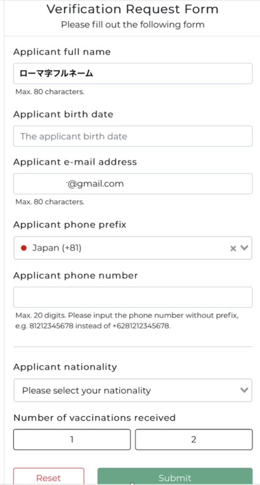This screenshot has width=260, height=485.
Task: Click the red Japan flag dot icon
Action: point(23,248)
